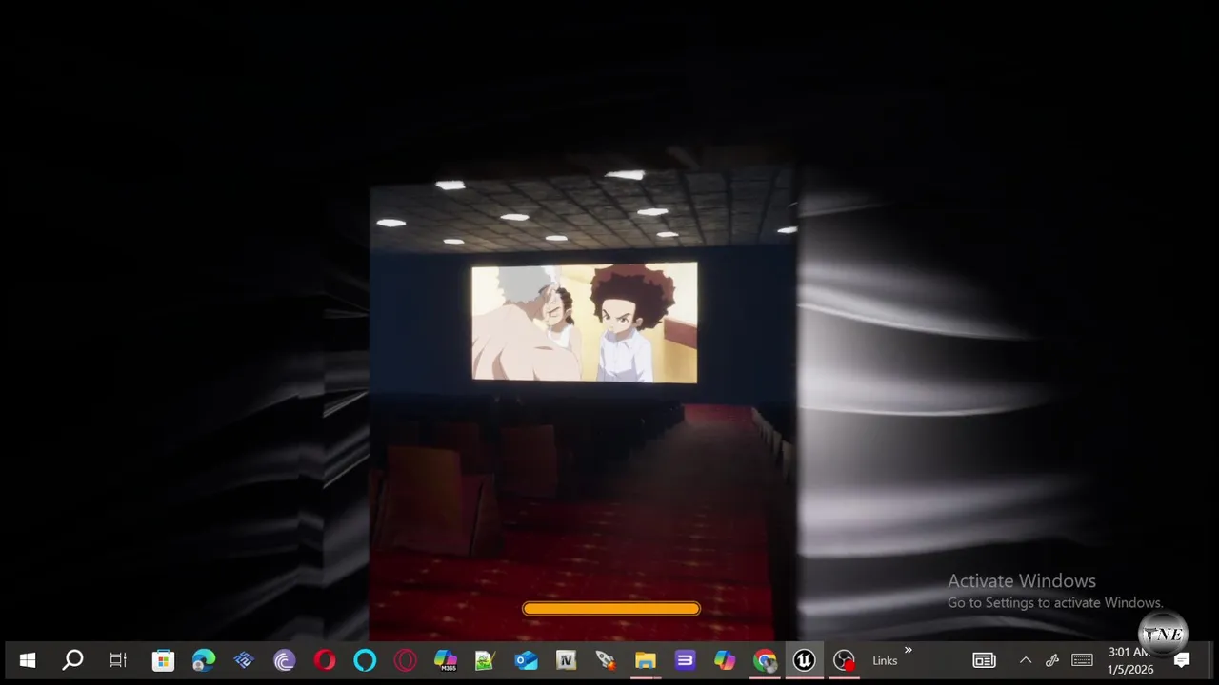Open the Links toolbar on taskbar

coord(885,661)
